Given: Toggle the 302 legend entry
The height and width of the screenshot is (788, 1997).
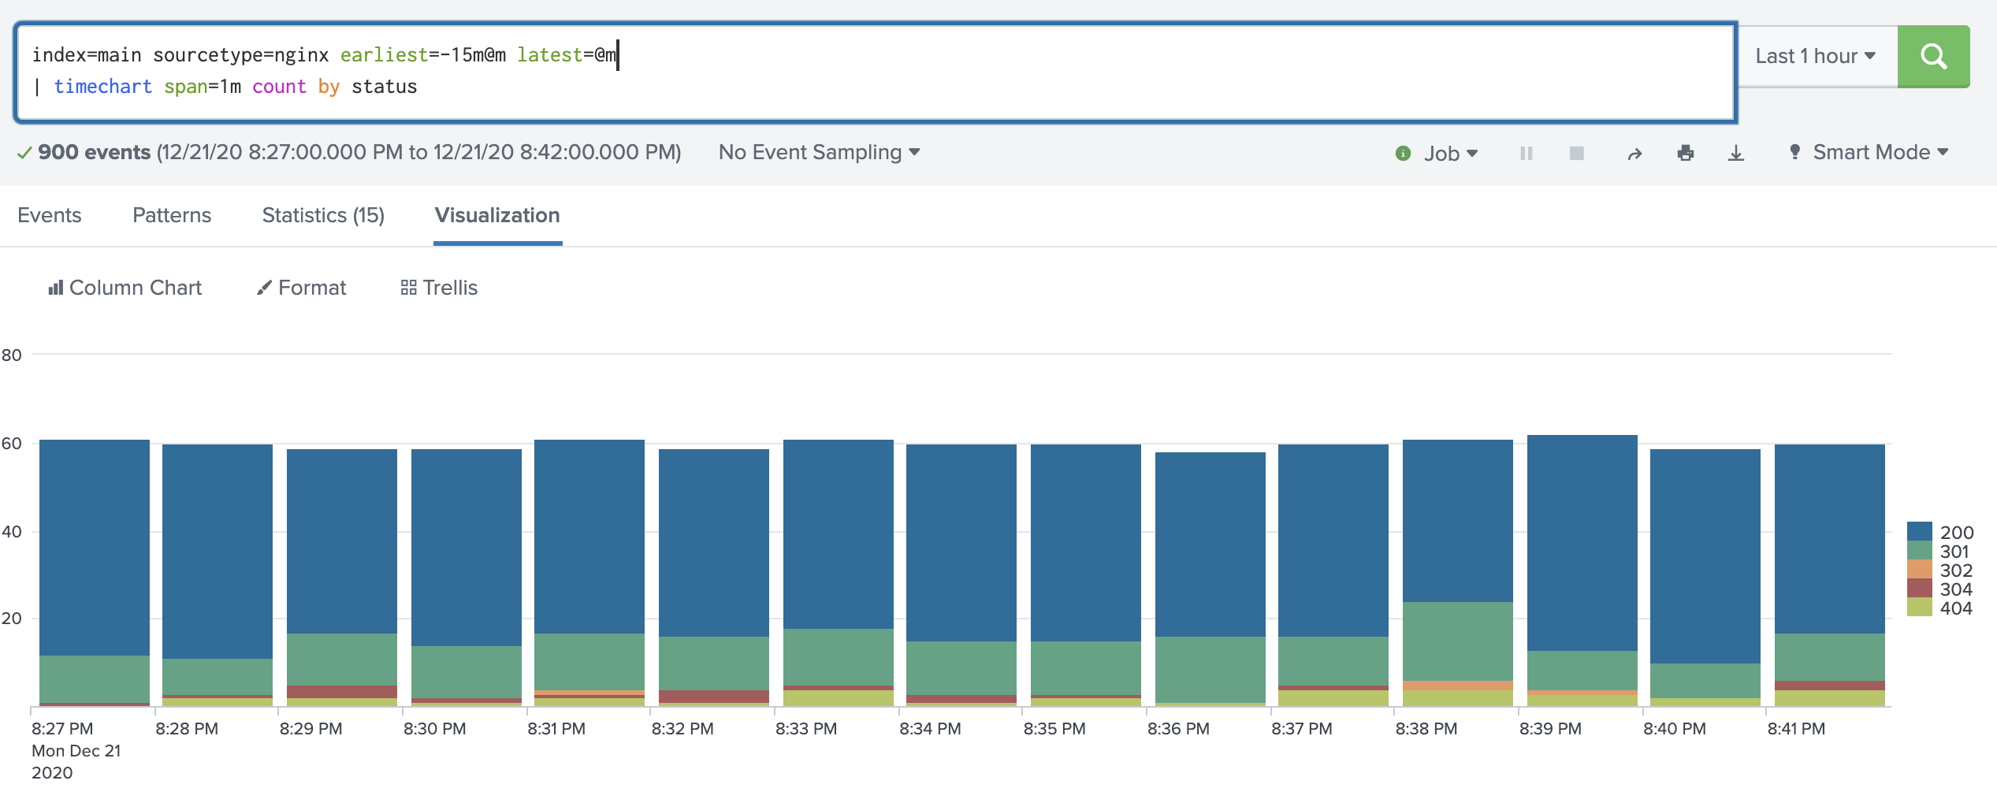Looking at the screenshot, I should tap(1940, 570).
